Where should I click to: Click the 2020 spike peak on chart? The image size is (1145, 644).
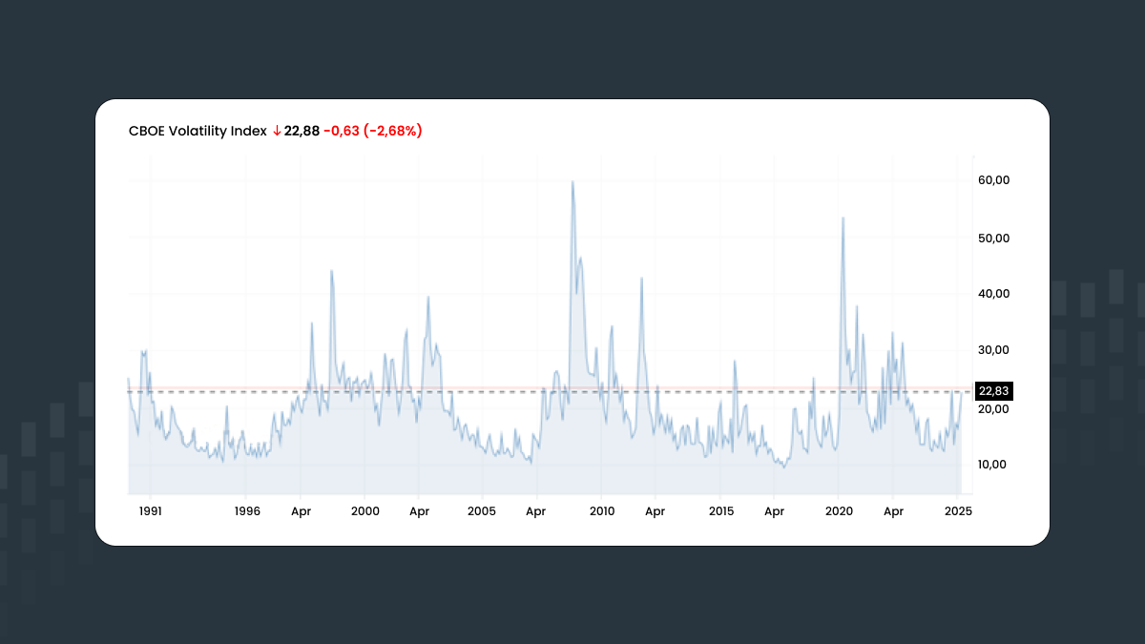point(843,218)
